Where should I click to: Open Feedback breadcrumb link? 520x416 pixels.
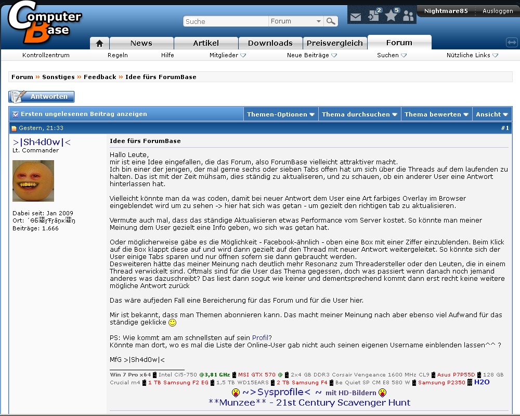[x=100, y=77]
